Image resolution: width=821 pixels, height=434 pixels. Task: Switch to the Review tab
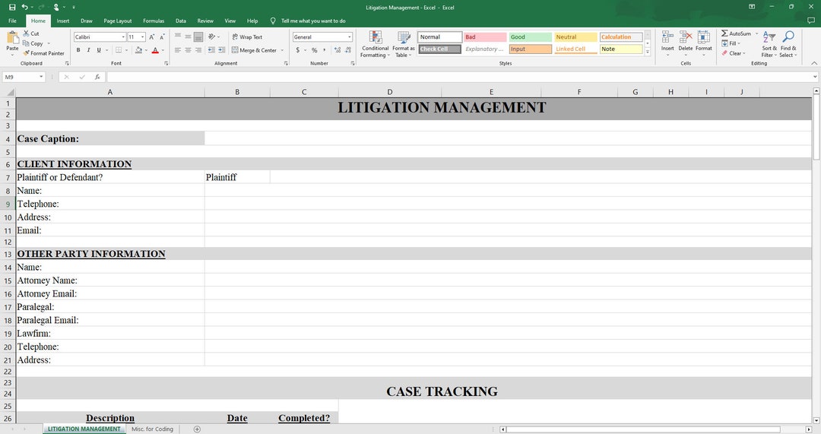(x=205, y=21)
